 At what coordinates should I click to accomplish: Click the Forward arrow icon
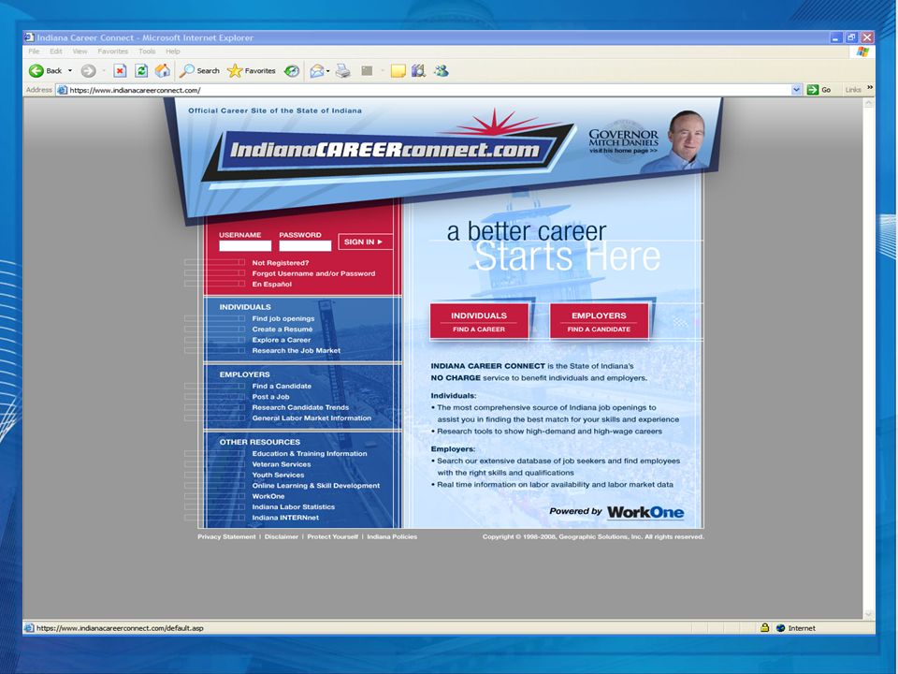coord(88,70)
